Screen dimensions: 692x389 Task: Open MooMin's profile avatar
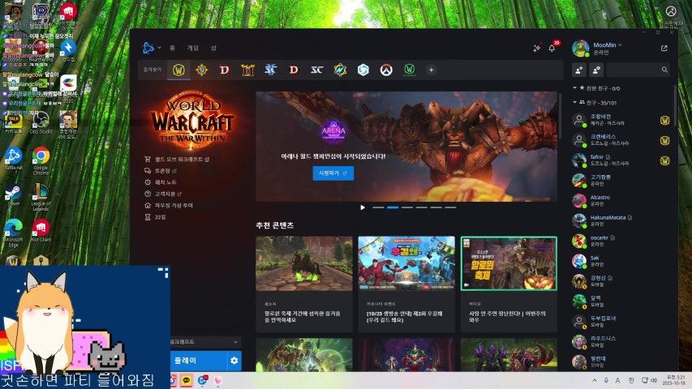580,49
